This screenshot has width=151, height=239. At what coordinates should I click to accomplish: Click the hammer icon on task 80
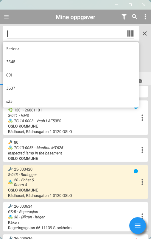(x=10, y=142)
